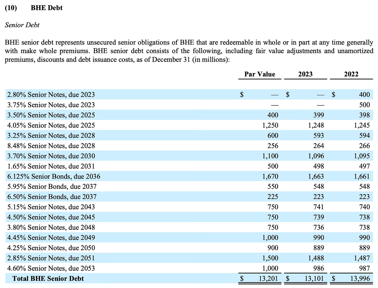Select row label '4.25% Senior Notes, due 2050'
The height and width of the screenshot is (288, 378).
click(x=51, y=248)
